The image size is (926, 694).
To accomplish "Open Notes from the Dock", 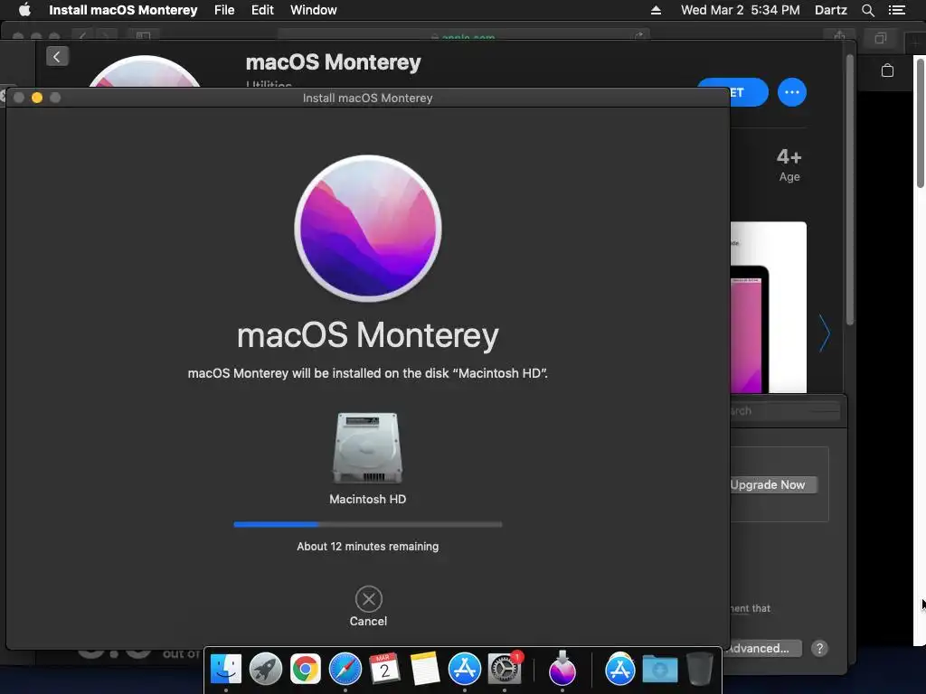I will pyautogui.click(x=425, y=669).
